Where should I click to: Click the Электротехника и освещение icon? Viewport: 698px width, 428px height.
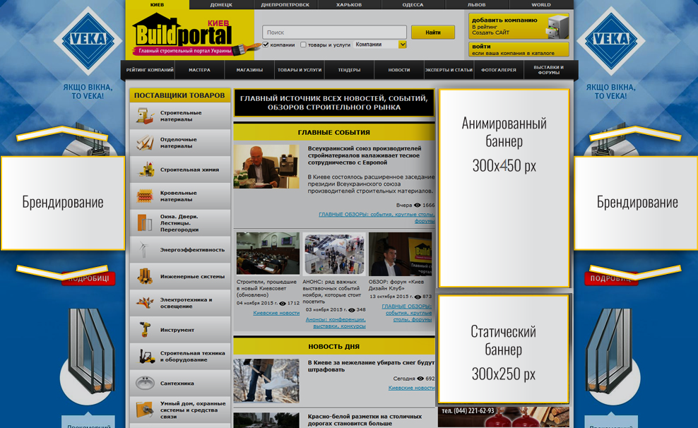click(145, 302)
